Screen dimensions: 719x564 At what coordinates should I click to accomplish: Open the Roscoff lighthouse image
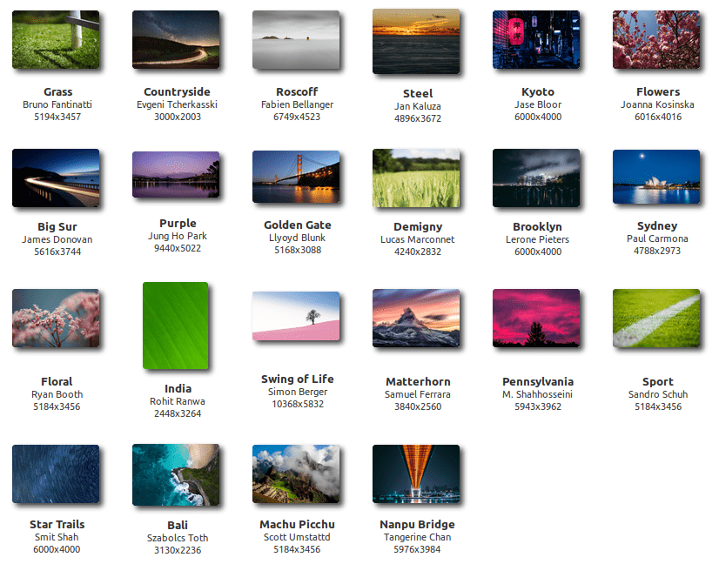click(297, 39)
